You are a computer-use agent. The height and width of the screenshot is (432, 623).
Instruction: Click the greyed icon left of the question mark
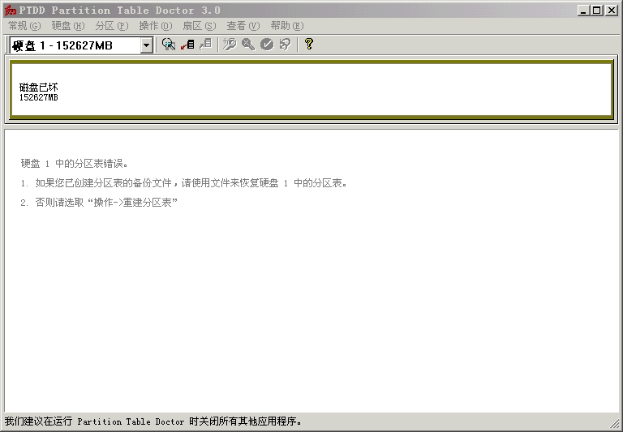point(284,45)
